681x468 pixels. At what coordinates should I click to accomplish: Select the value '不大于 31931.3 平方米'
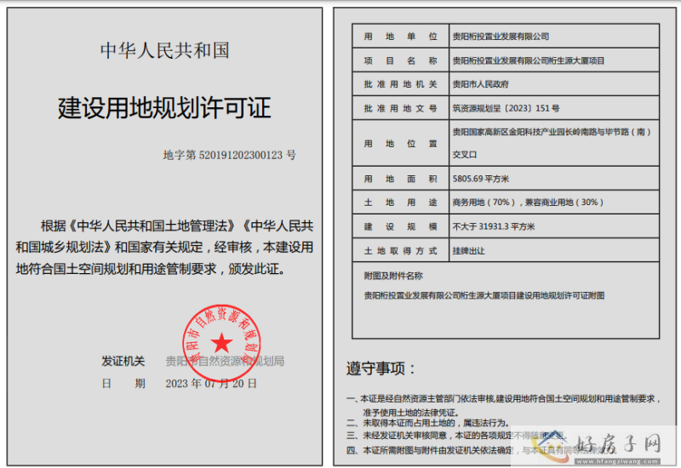pyautogui.click(x=494, y=226)
